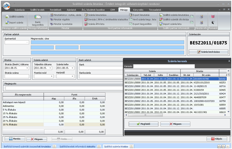Click green icon beside Szállítói számla kimutatása
232x149 pixels.
point(192,16)
